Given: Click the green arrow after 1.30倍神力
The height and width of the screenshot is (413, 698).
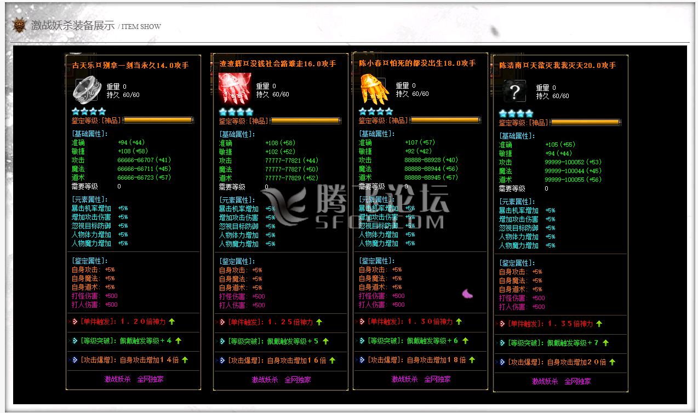Looking at the screenshot, I should click(x=459, y=322).
